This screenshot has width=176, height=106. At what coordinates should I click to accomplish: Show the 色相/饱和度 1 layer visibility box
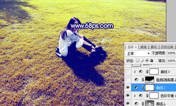[128, 79]
